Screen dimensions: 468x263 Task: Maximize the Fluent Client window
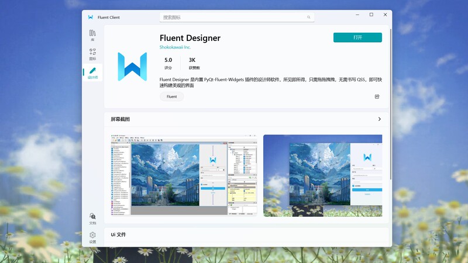pyautogui.click(x=371, y=15)
